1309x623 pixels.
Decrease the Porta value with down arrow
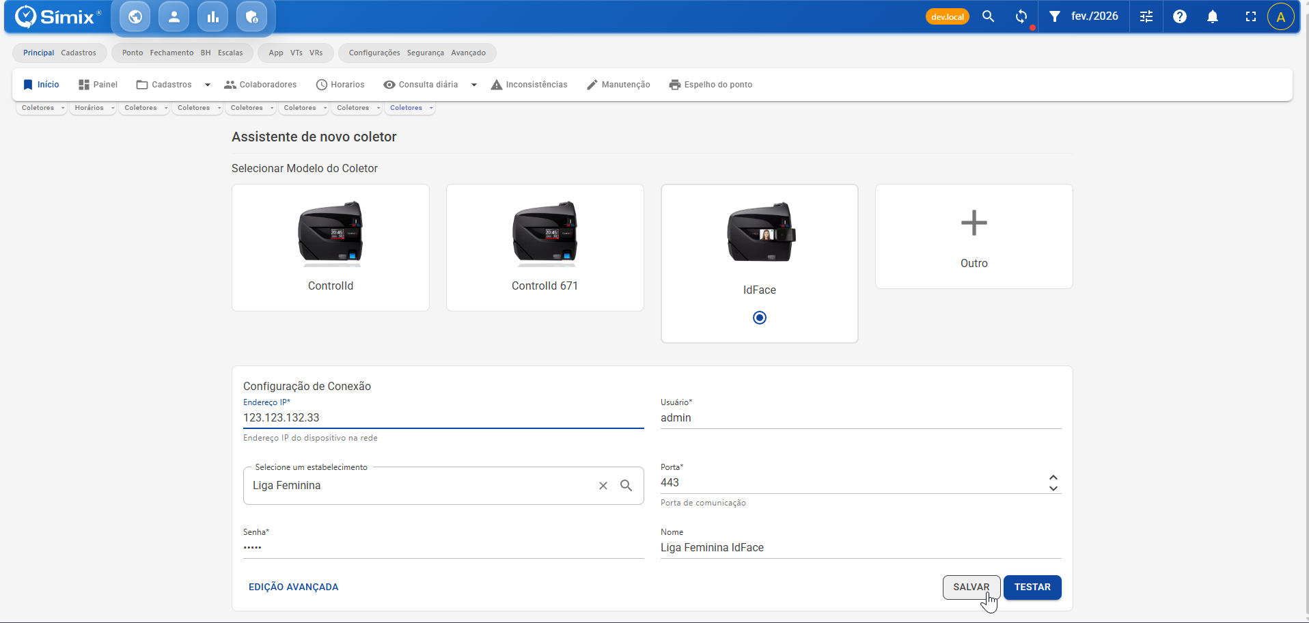coord(1053,488)
